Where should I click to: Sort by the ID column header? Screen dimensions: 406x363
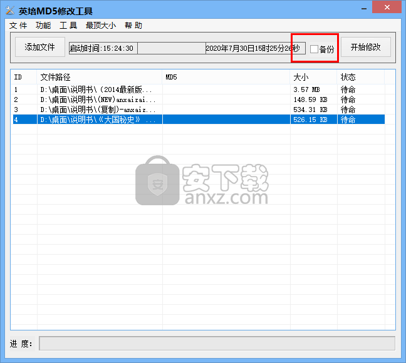pos(24,77)
